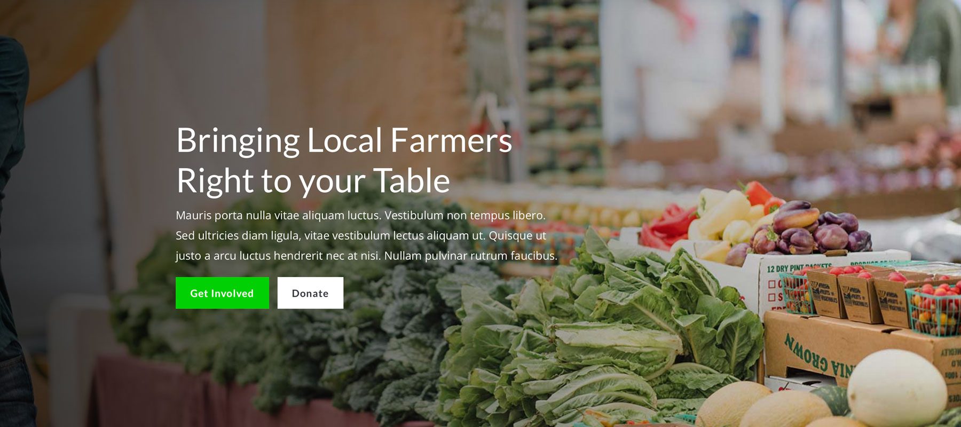Click the "Right to your Table" heading line
This screenshot has height=427, width=961.
click(313, 181)
